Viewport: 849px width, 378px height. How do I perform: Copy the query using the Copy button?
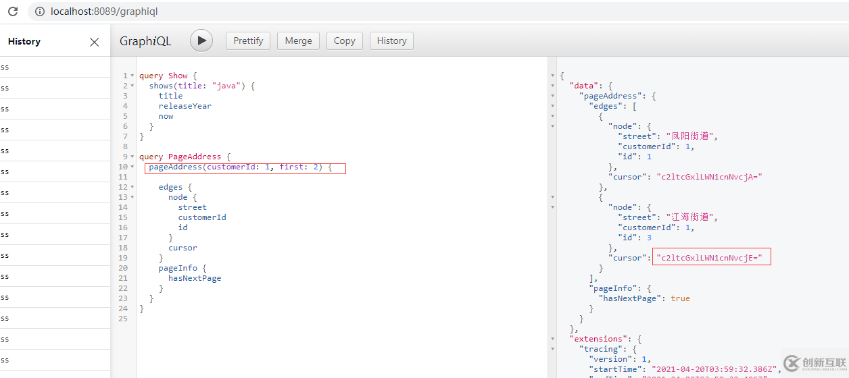tap(344, 40)
